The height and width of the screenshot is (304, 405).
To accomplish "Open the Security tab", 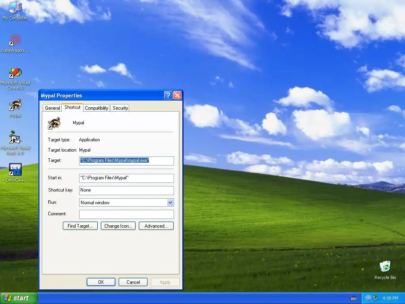I will [120, 108].
